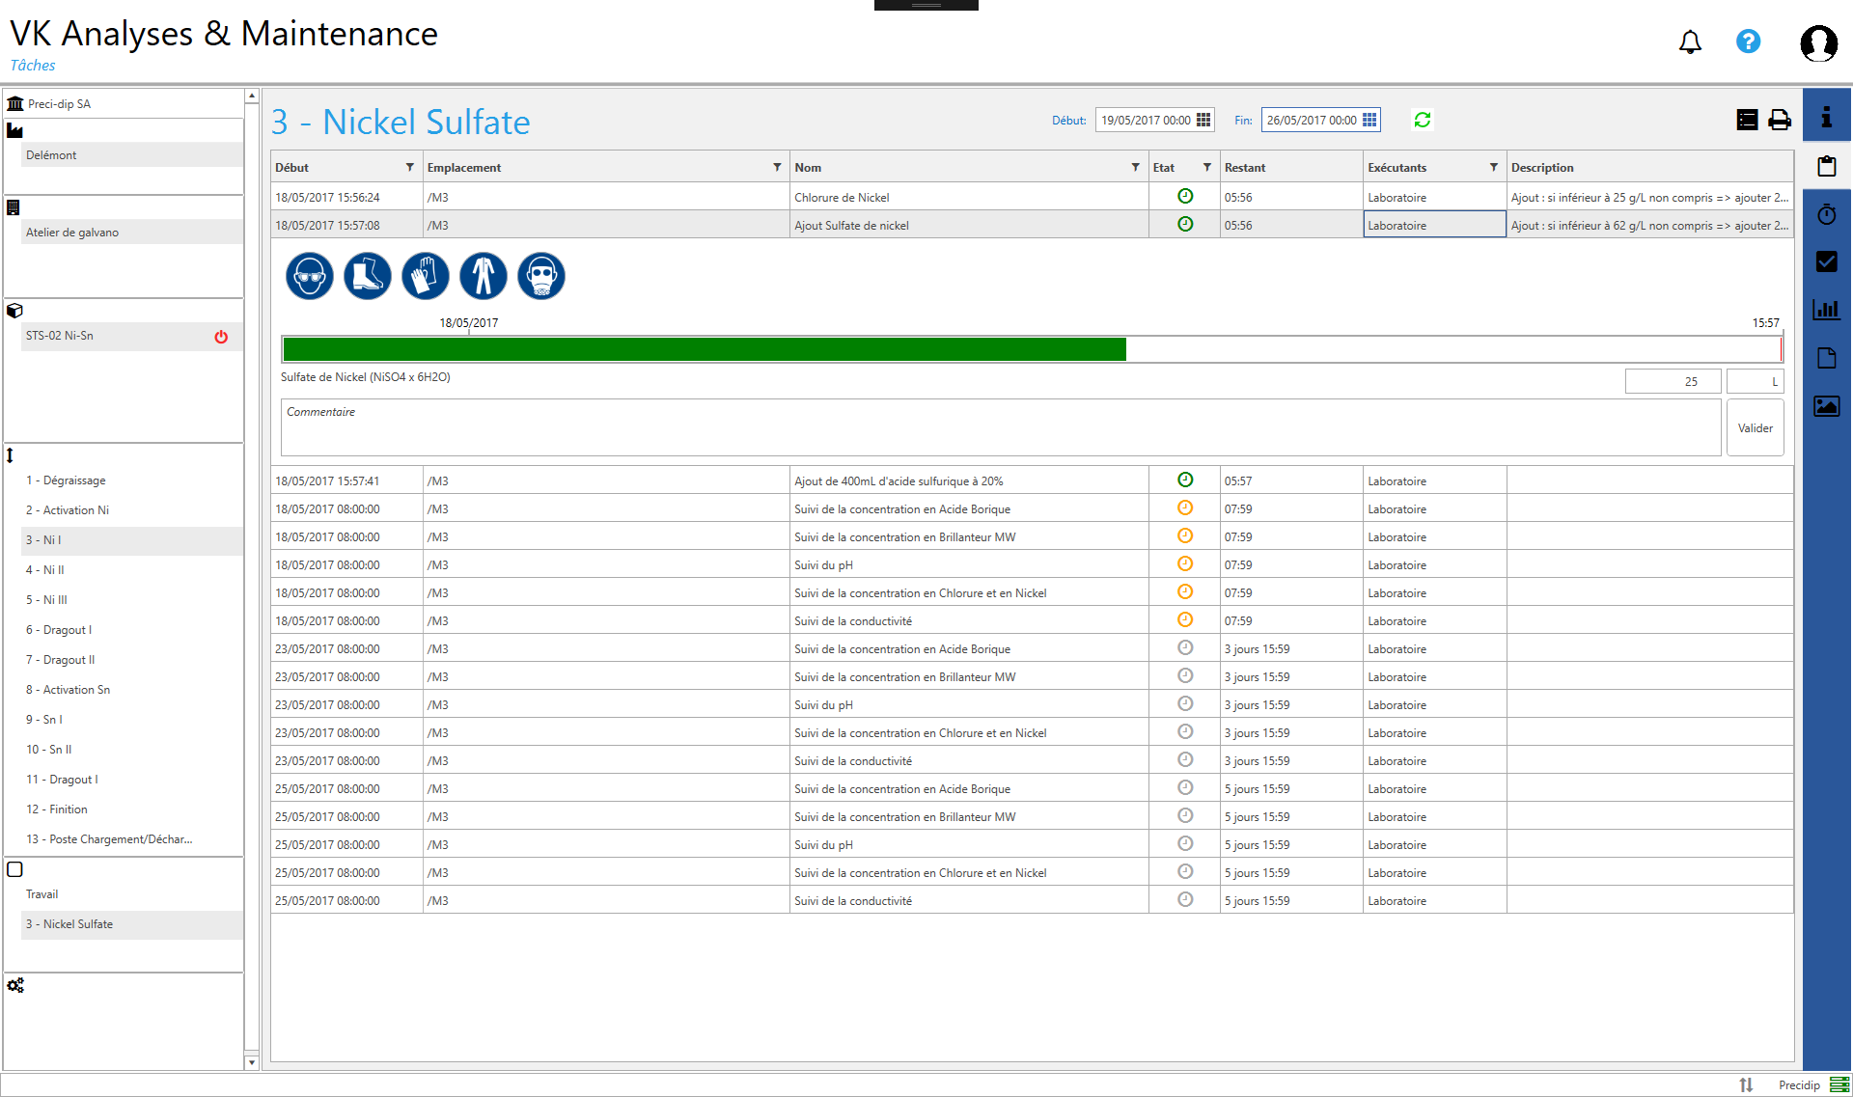Click the Valider button
This screenshot has width=1853, height=1097.
pos(1755,428)
